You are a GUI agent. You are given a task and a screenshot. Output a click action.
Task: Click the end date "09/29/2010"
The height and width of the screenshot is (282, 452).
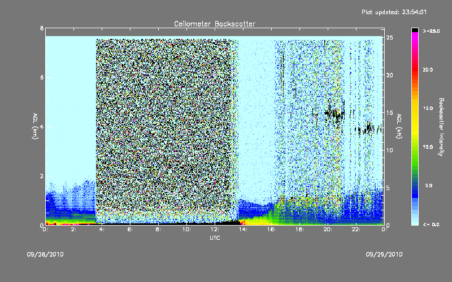(384, 254)
